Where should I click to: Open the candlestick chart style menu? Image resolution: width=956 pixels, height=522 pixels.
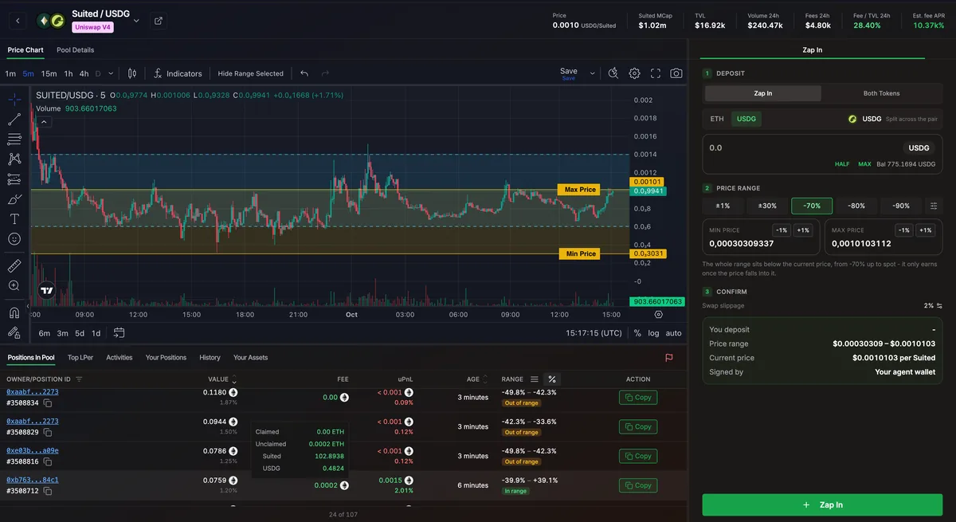[x=132, y=73]
